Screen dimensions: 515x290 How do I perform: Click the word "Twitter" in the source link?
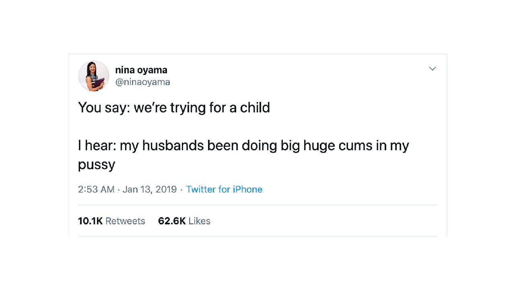pyautogui.click(x=201, y=189)
